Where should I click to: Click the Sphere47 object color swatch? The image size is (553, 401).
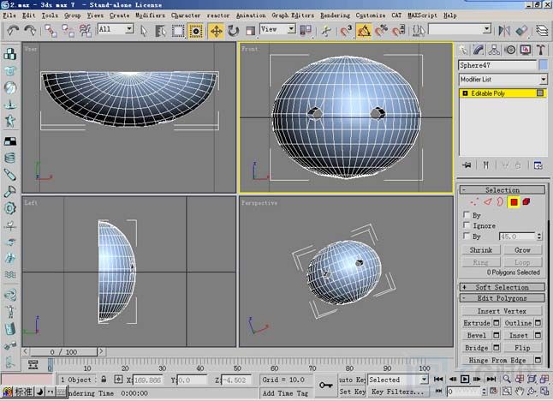(x=544, y=64)
